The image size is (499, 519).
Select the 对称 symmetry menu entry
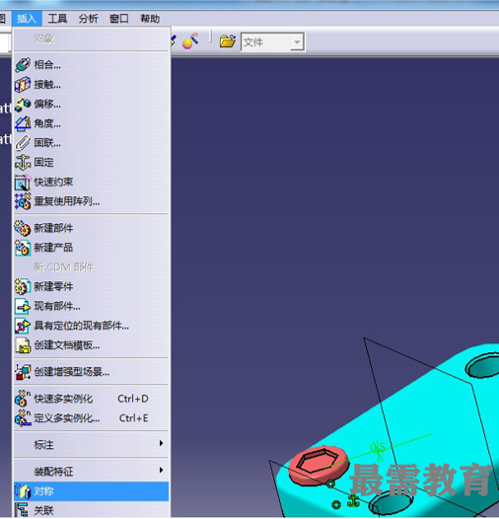[x=92, y=491]
